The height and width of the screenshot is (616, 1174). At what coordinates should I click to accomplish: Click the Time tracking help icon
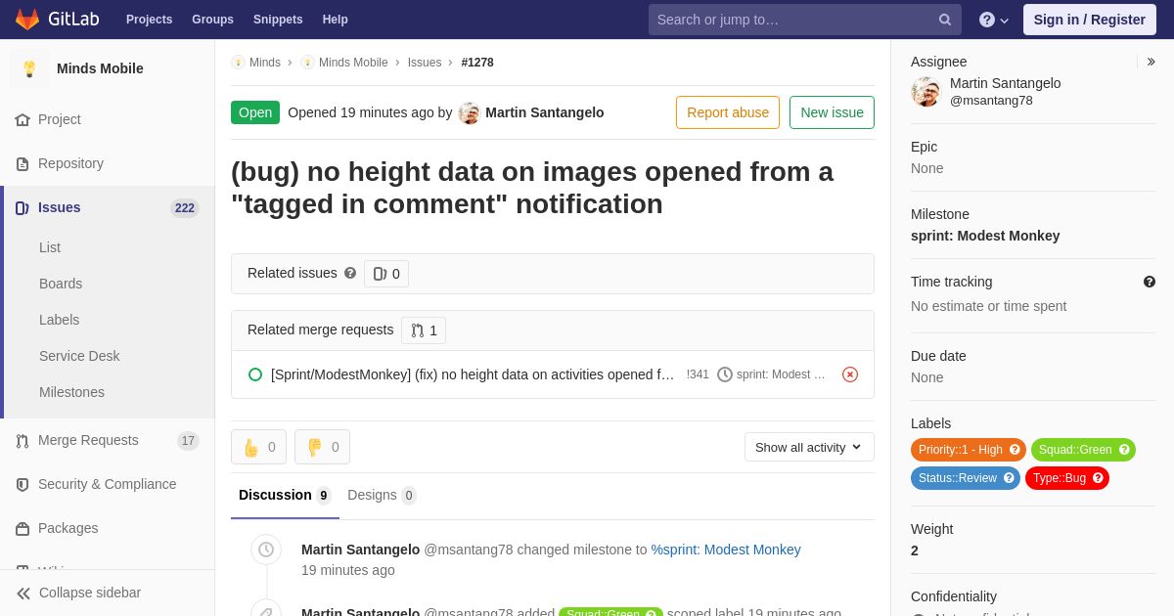pos(1150,282)
